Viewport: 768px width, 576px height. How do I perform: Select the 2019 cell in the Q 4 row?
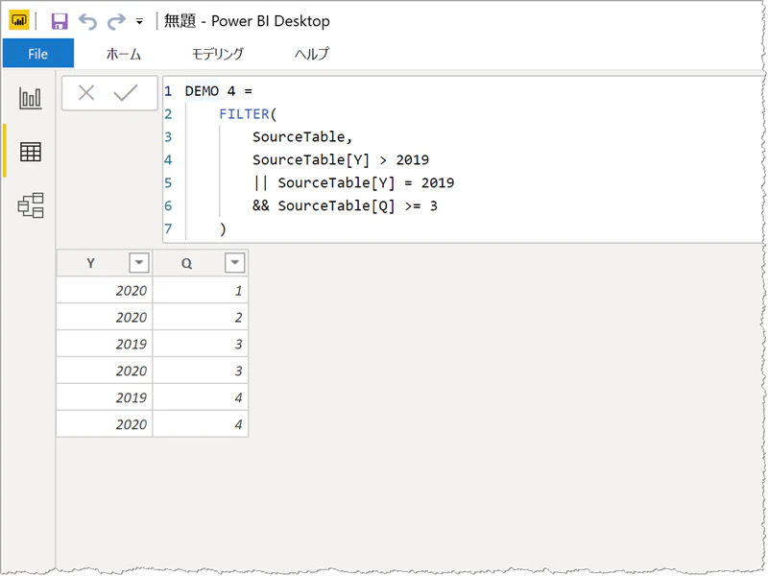point(105,397)
